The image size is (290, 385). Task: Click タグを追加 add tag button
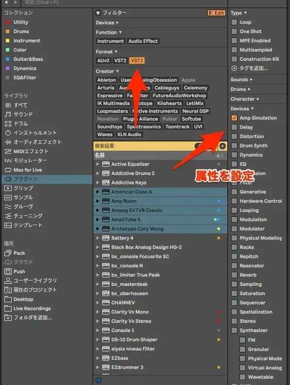(x=250, y=68)
